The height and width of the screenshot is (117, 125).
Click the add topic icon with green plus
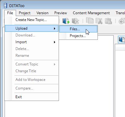click(66, 21)
